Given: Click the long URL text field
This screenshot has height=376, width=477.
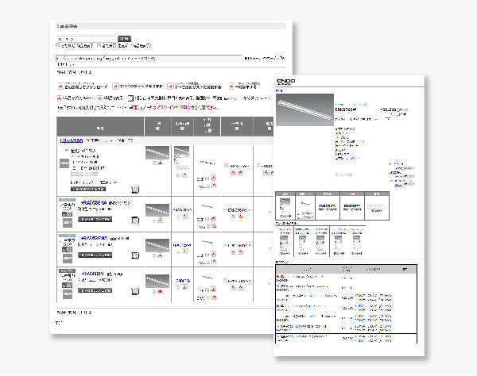Looking at the screenshot, I should click(x=147, y=58).
